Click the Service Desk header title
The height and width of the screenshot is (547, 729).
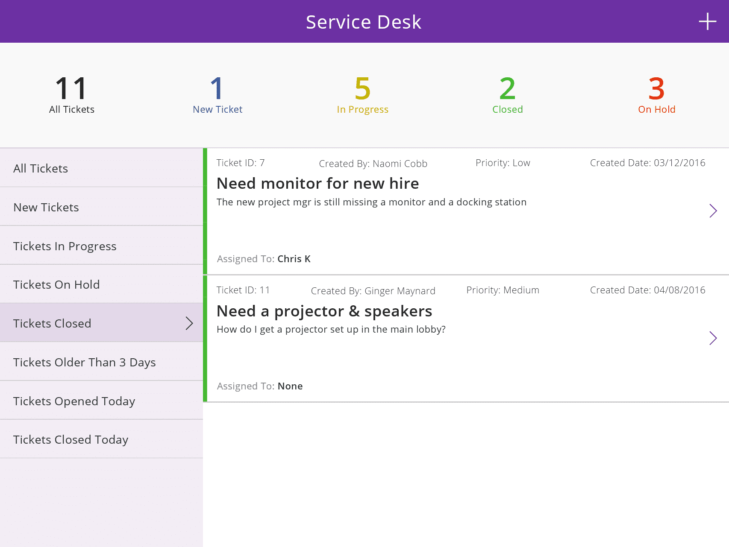pos(364,22)
